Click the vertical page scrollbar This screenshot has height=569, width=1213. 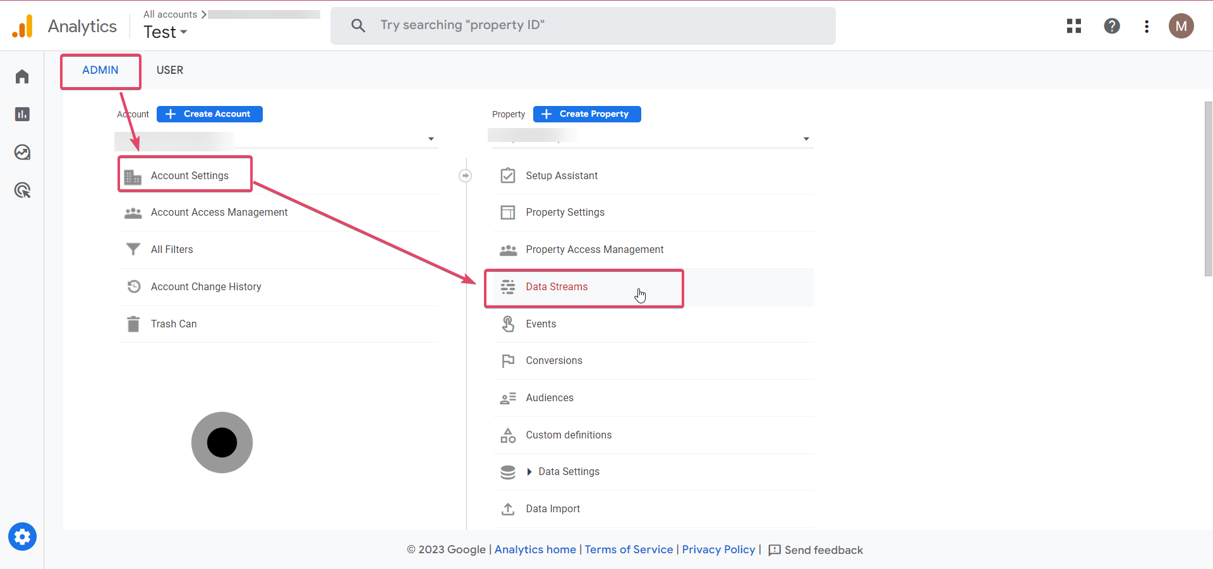click(1208, 189)
